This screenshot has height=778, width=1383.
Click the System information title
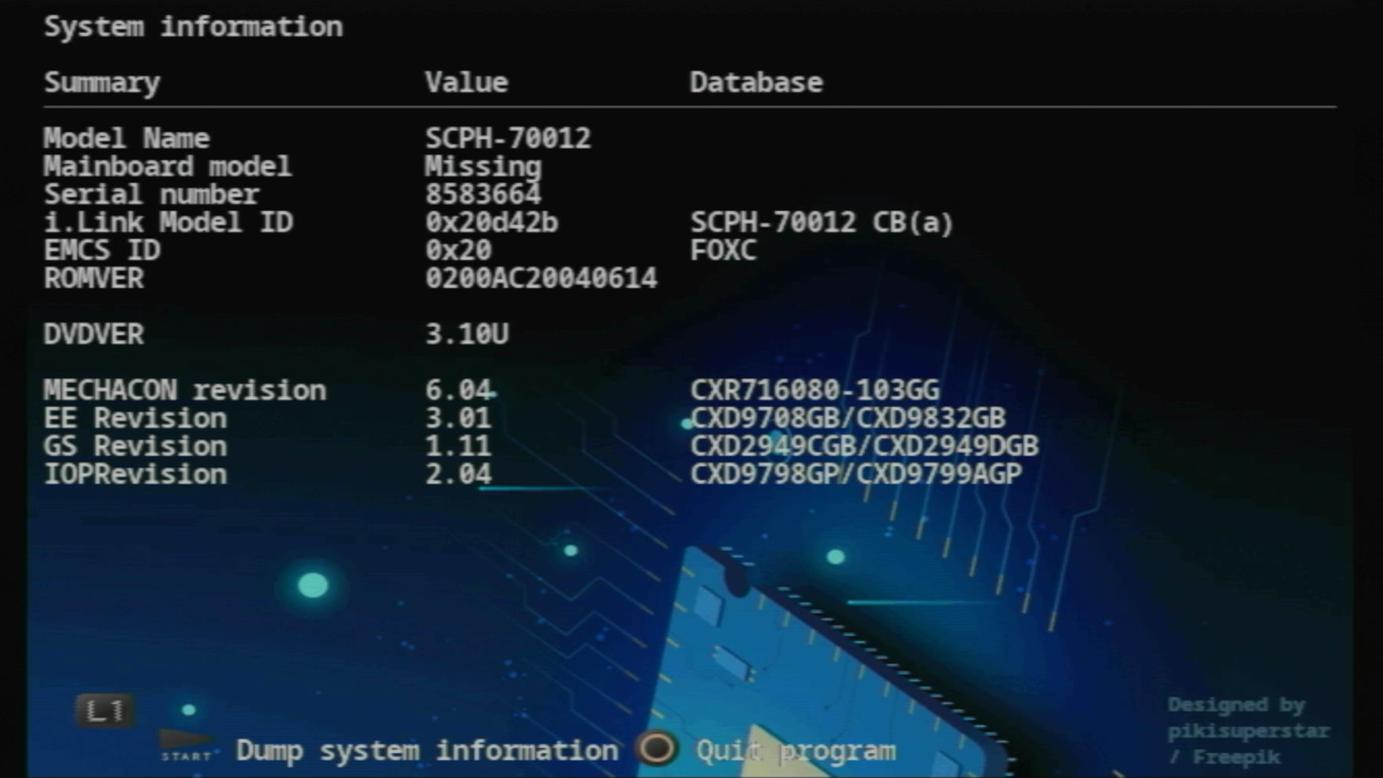193,27
